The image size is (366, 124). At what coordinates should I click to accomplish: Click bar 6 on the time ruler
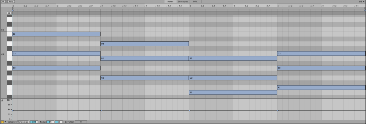(x=235, y=6)
